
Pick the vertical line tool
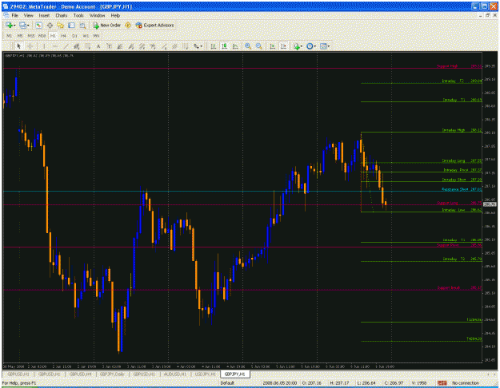[x=44, y=46]
